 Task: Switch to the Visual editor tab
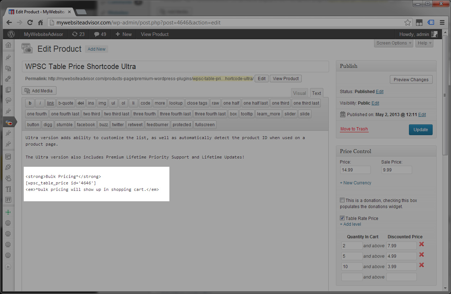[x=300, y=93]
